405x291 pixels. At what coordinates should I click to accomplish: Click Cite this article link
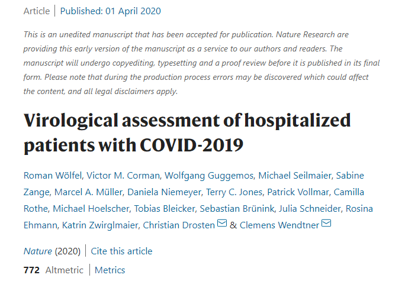pyautogui.click(x=121, y=251)
